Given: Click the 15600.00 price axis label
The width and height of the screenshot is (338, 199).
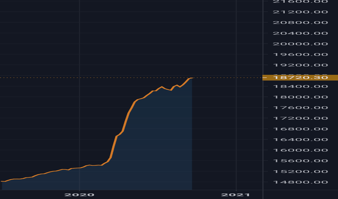Looking at the screenshot, I should [300, 161].
